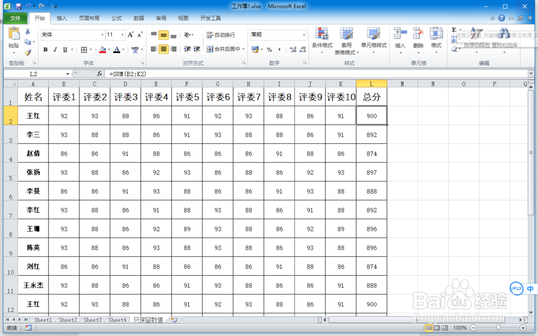Image resolution: width=538 pixels, height=336 pixels.
Task: Toggle Bold formatting
Action: [x=45, y=50]
